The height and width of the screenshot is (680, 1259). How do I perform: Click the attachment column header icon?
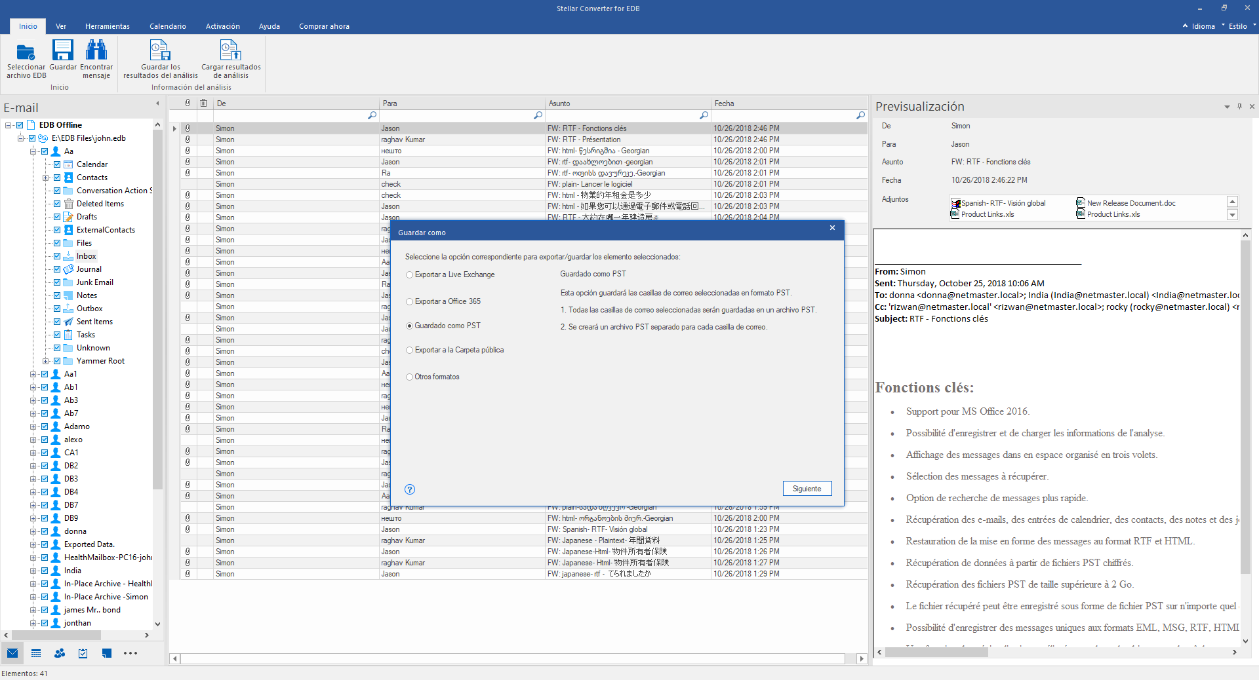(188, 103)
